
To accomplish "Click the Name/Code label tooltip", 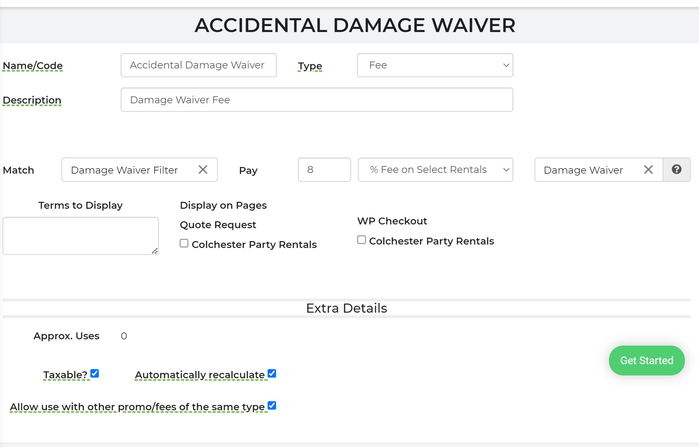I will pyautogui.click(x=33, y=66).
